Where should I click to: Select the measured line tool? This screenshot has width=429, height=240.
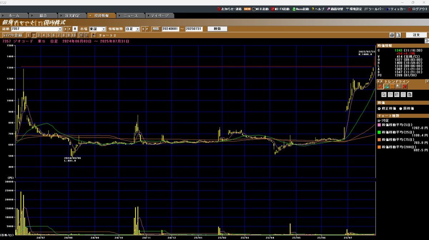[x=387, y=86]
